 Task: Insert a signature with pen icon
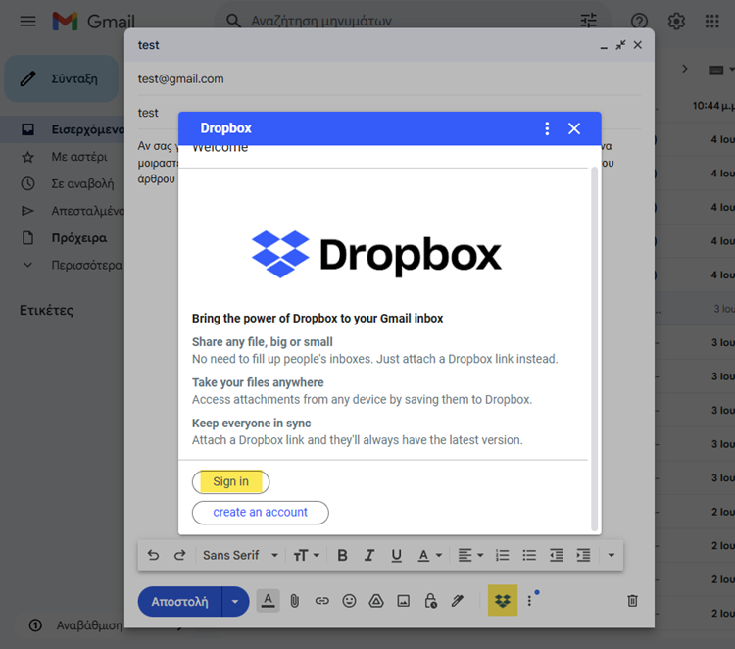click(458, 601)
